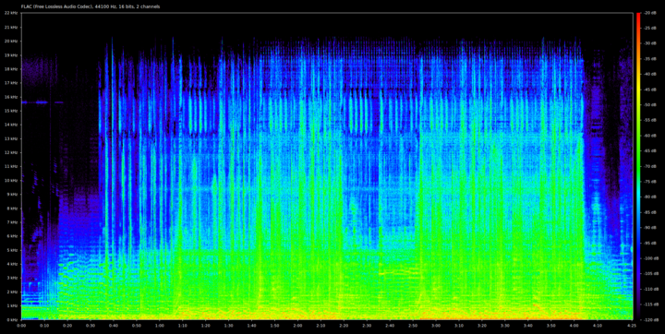The width and height of the screenshot is (665, 334).
Task: Click the 18 kHz frequency axis label
Action: [10, 69]
